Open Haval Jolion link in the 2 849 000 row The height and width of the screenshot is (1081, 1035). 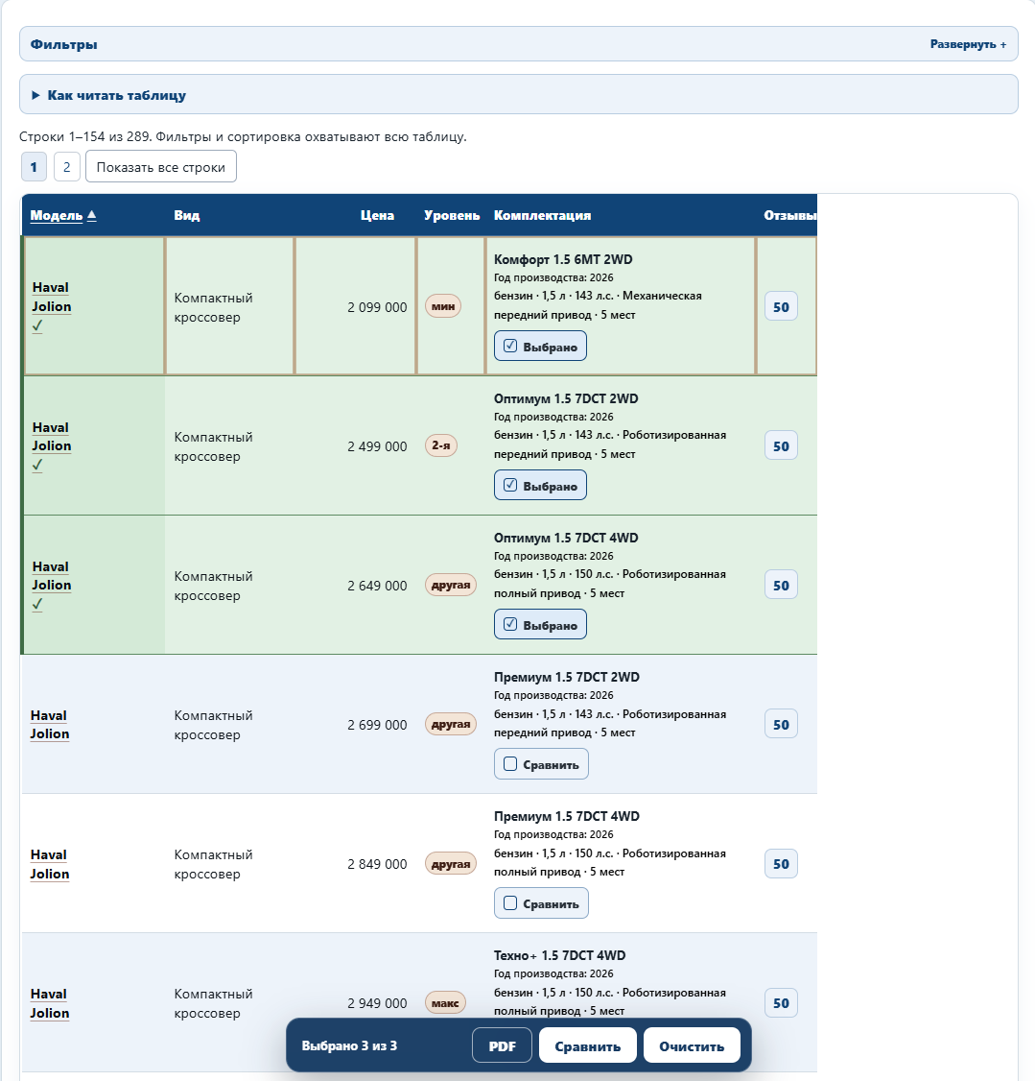click(50, 864)
